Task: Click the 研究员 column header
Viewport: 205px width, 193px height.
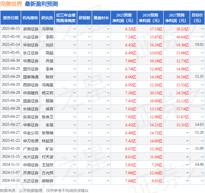Action: click(47, 18)
